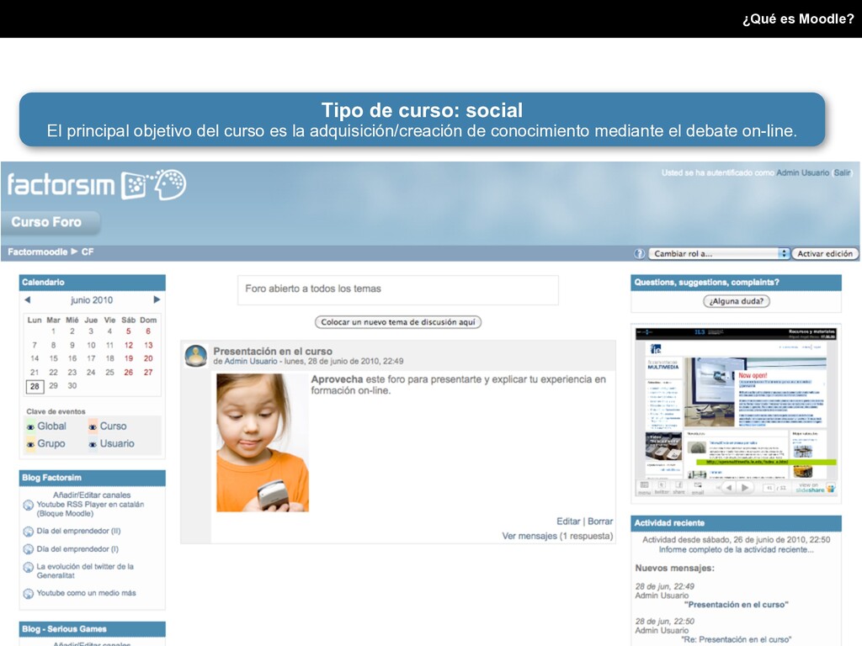Click Foro abierto a todos los temas text
This screenshot has width=862, height=646.
coord(313,289)
